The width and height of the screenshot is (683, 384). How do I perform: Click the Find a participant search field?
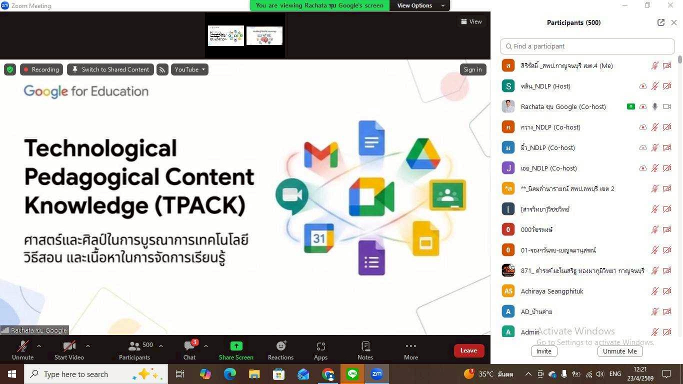point(587,46)
